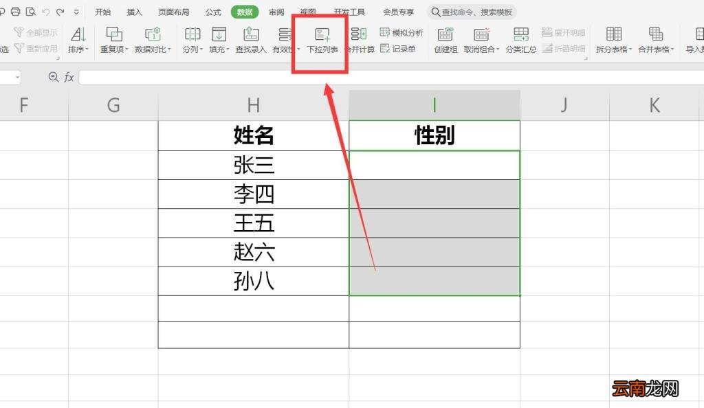The height and width of the screenshot is (408, 704).
Task: Expand the quick access toolbar customization arrow
Action: click(x=76, y=12)
